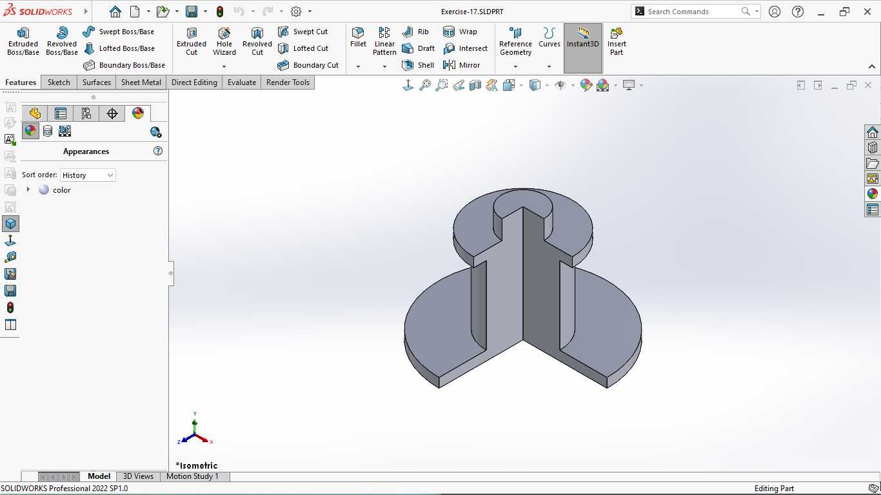
Task: Open the Hole Wizard dropdown arrow
Action: pos(224,66)
